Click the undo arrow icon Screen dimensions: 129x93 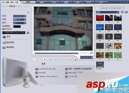coord(25,6)
